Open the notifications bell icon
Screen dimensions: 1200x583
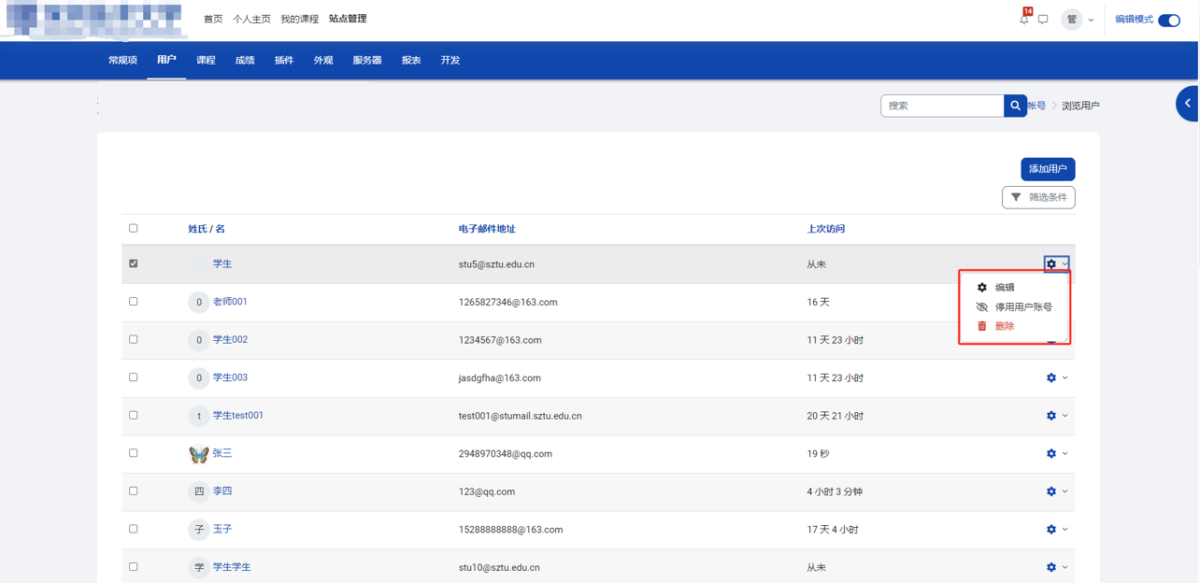(x=1024, y=20)
